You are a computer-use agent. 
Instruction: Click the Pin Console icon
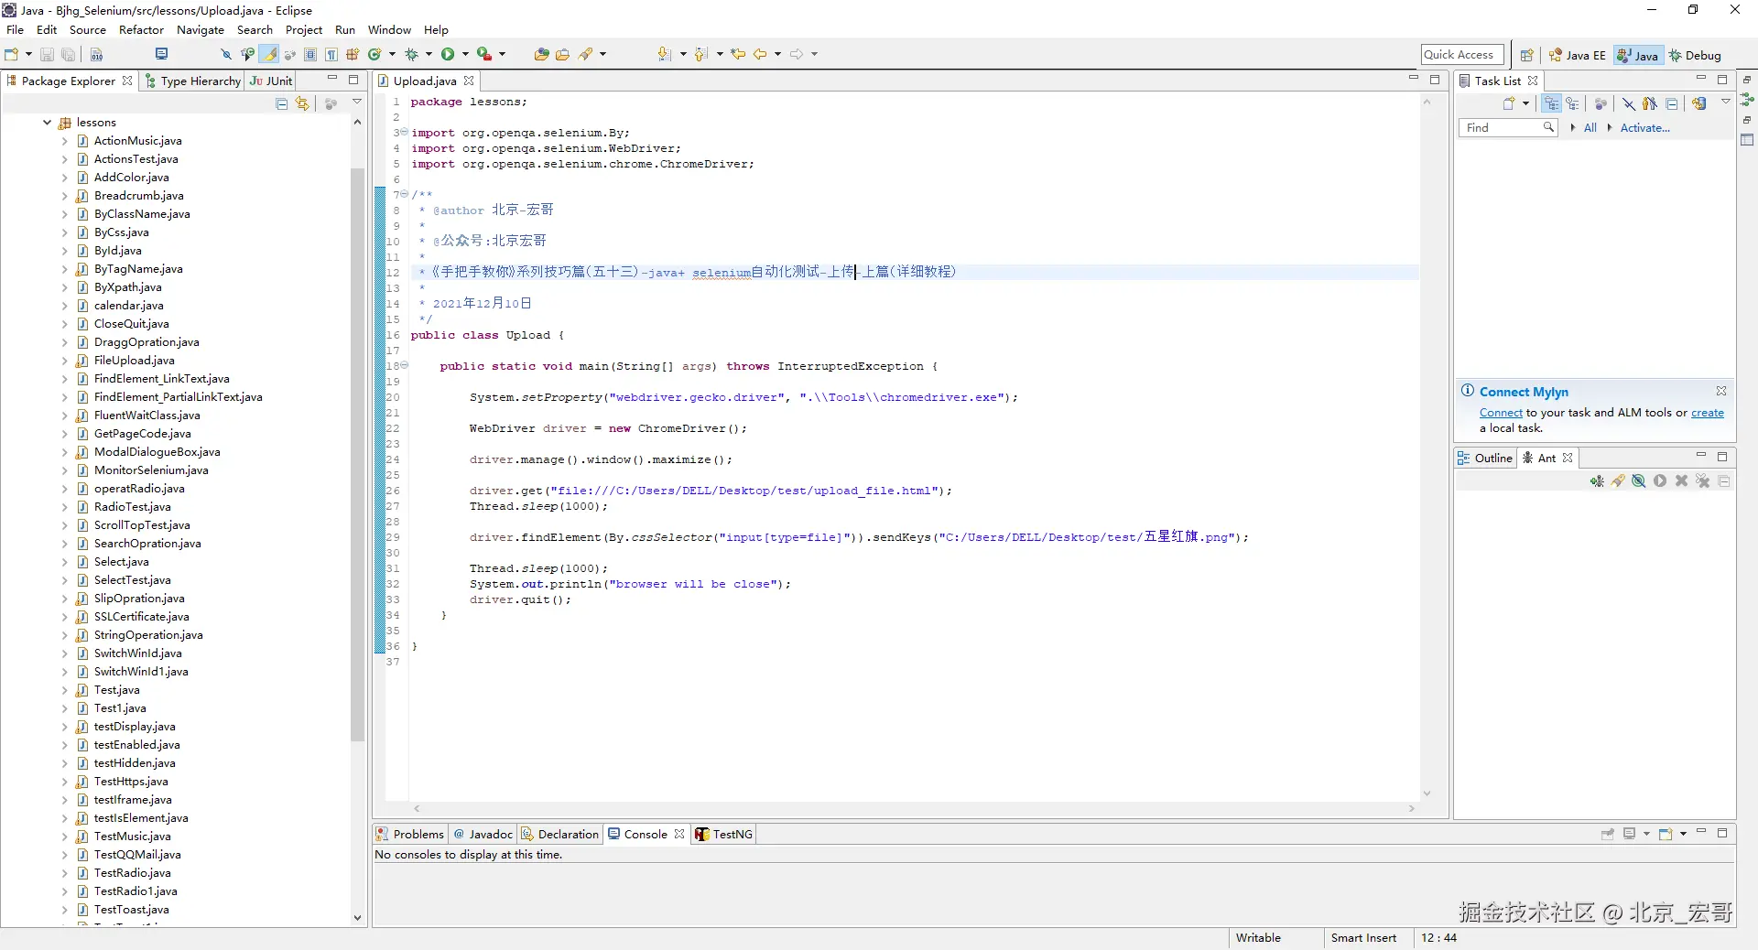tap(1607, 834)
